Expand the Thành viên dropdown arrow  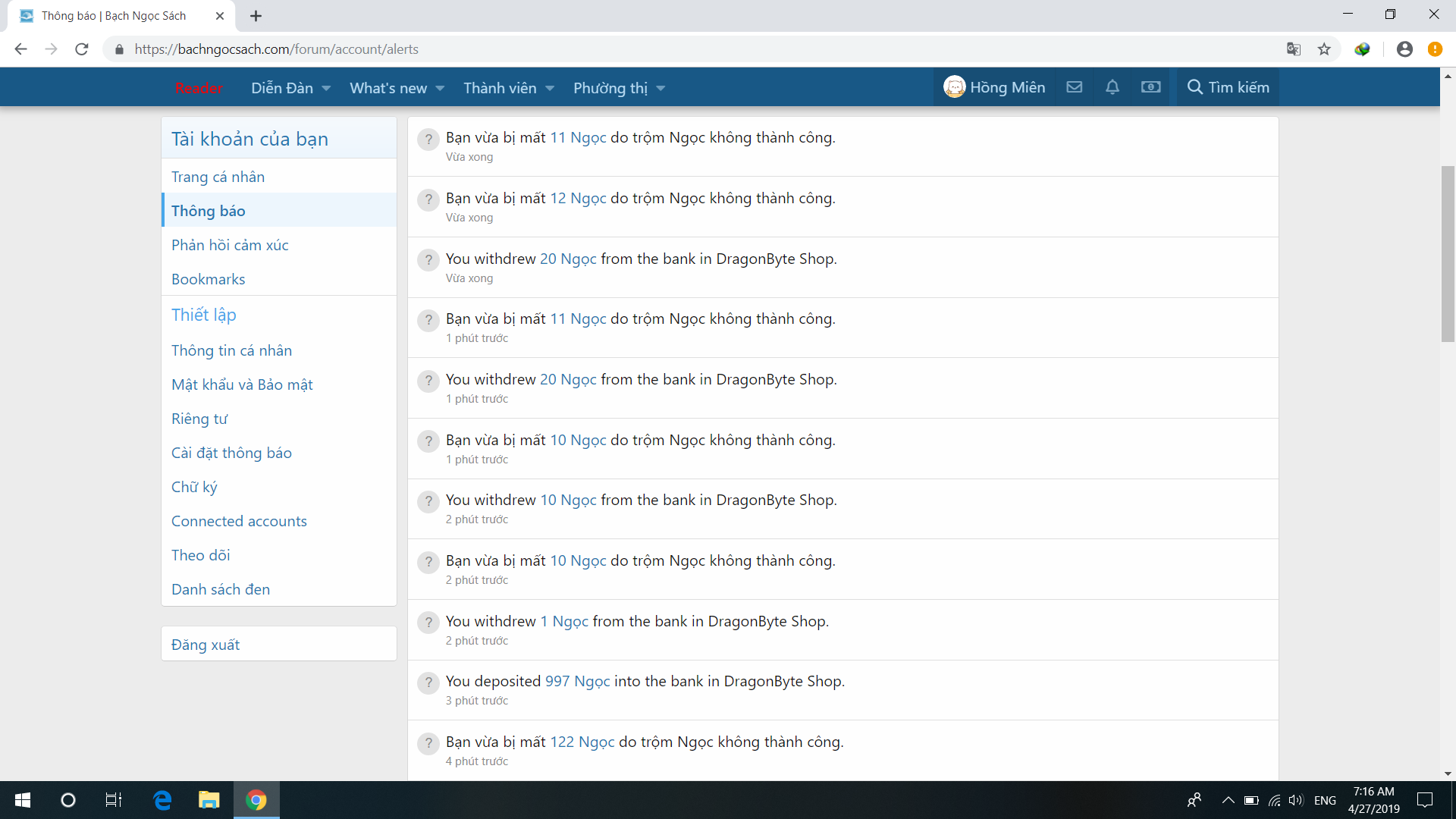coord(550,89)
